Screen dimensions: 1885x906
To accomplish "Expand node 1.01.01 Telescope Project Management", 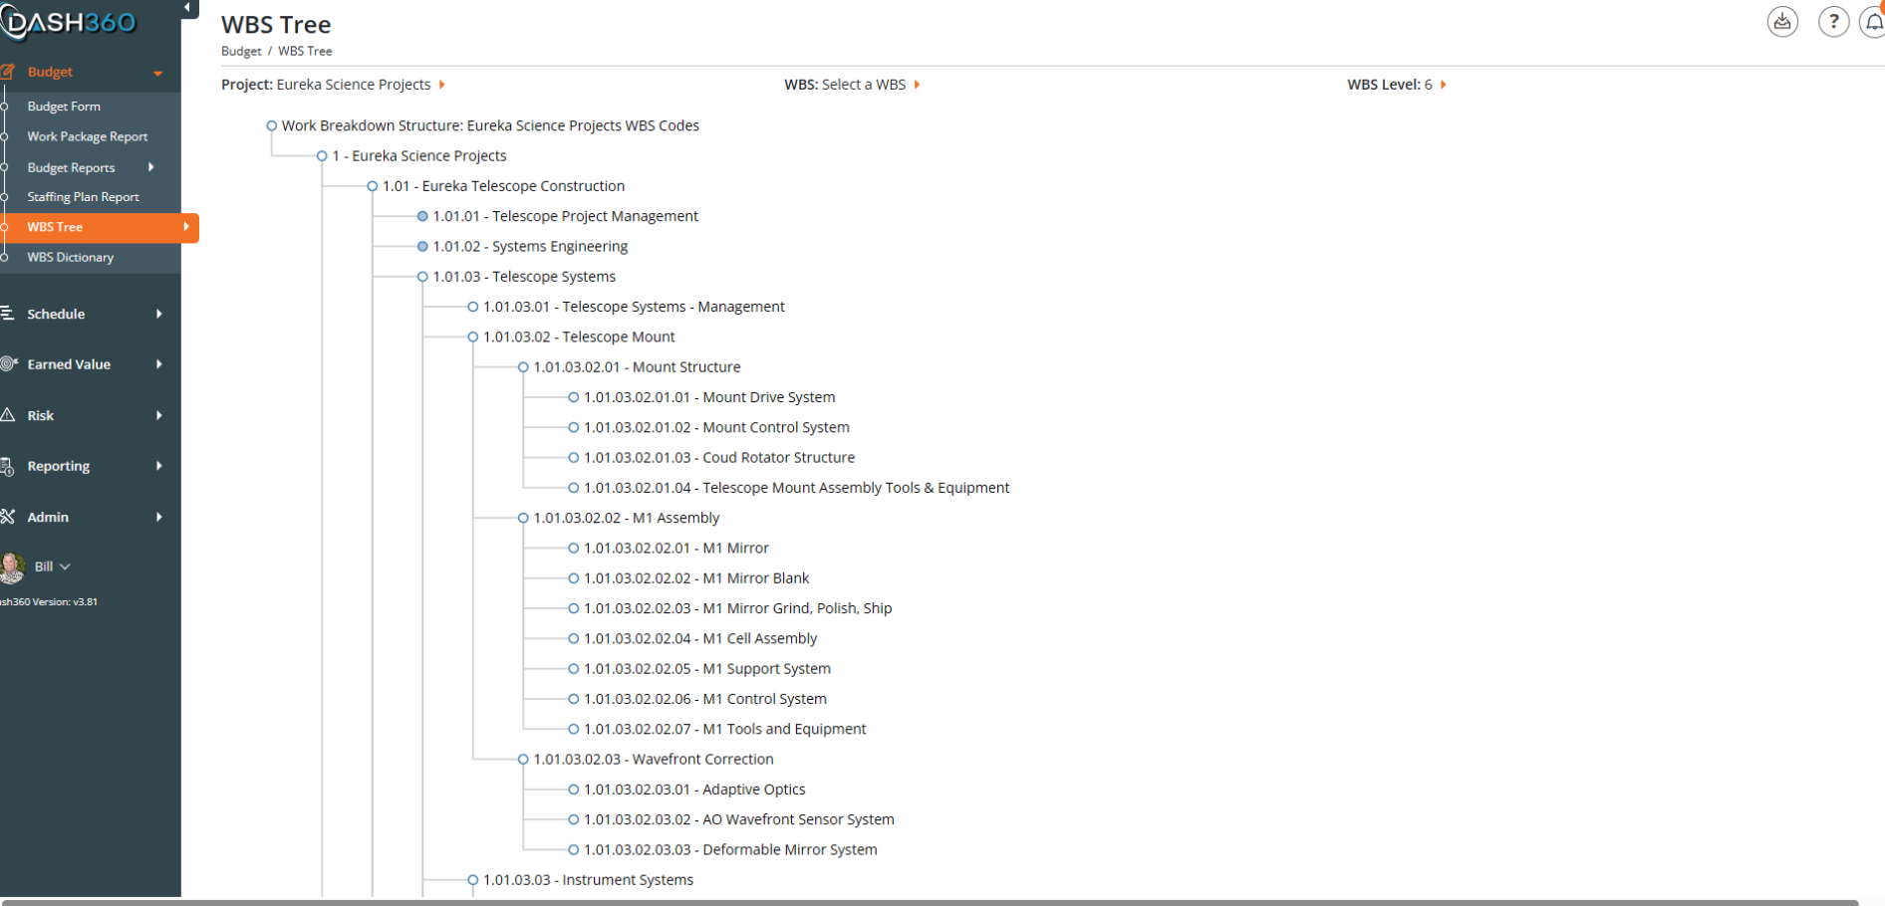I will coord(422,216).
